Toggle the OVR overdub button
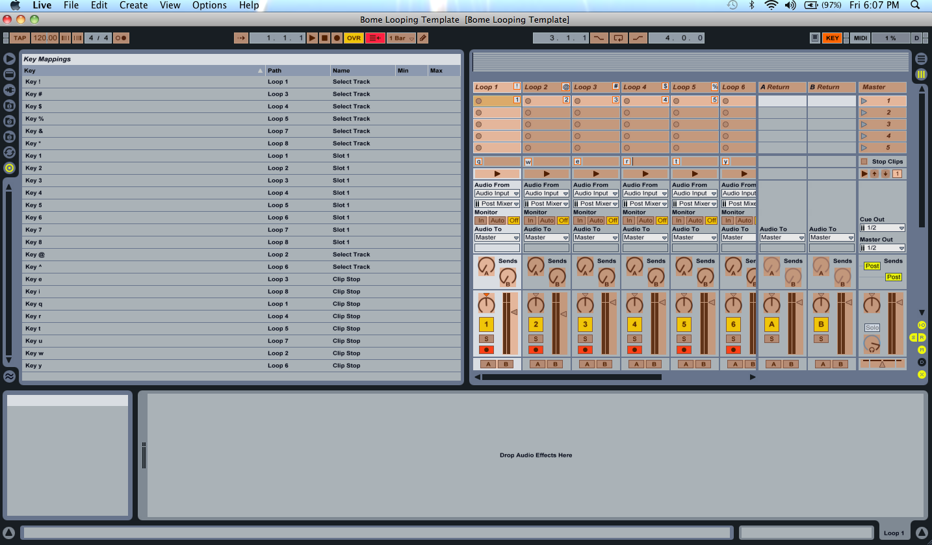The height and width of the screenshot is (545, 932). [354, 38]
